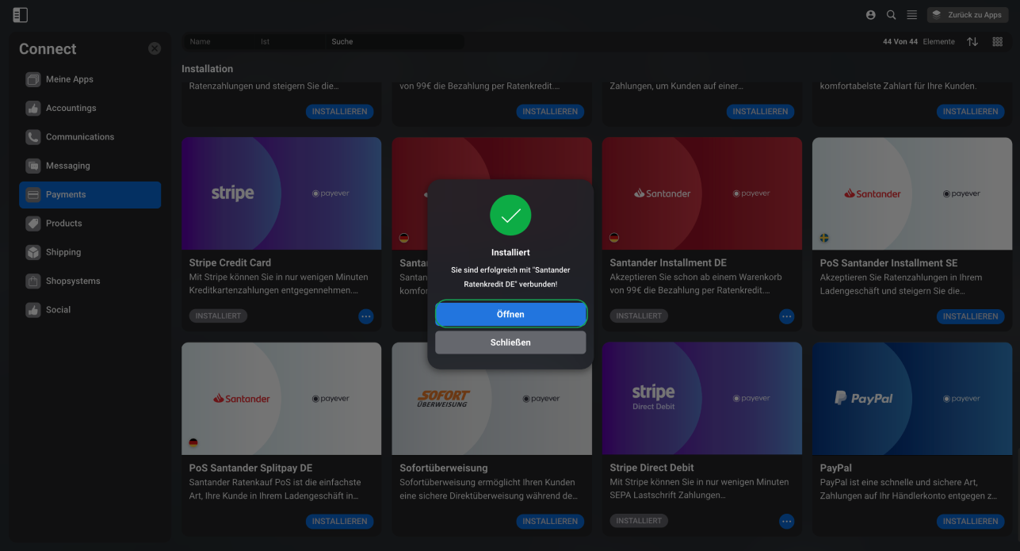Click Öffnen in the Installiert dialog
1020x551 pixels.
point(510,315)
